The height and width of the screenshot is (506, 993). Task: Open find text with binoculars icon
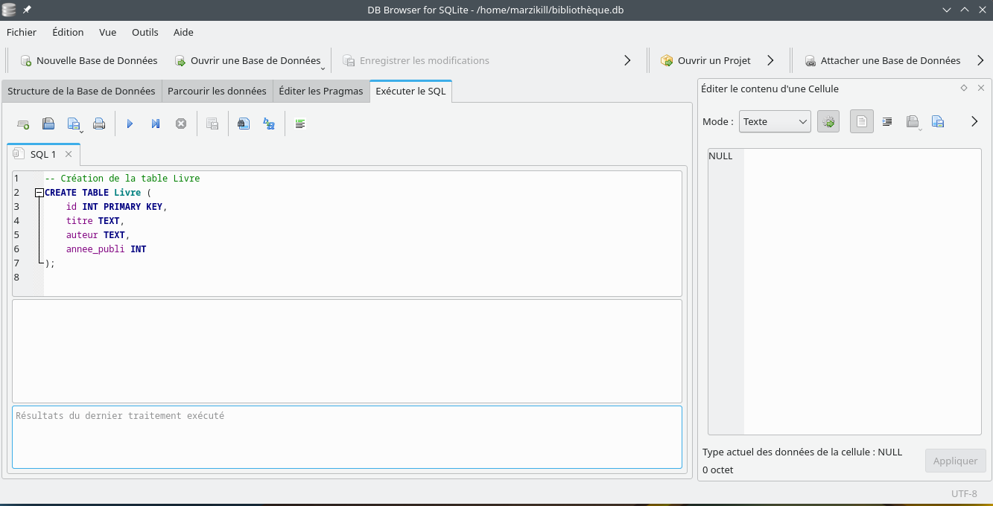[244, 124]
